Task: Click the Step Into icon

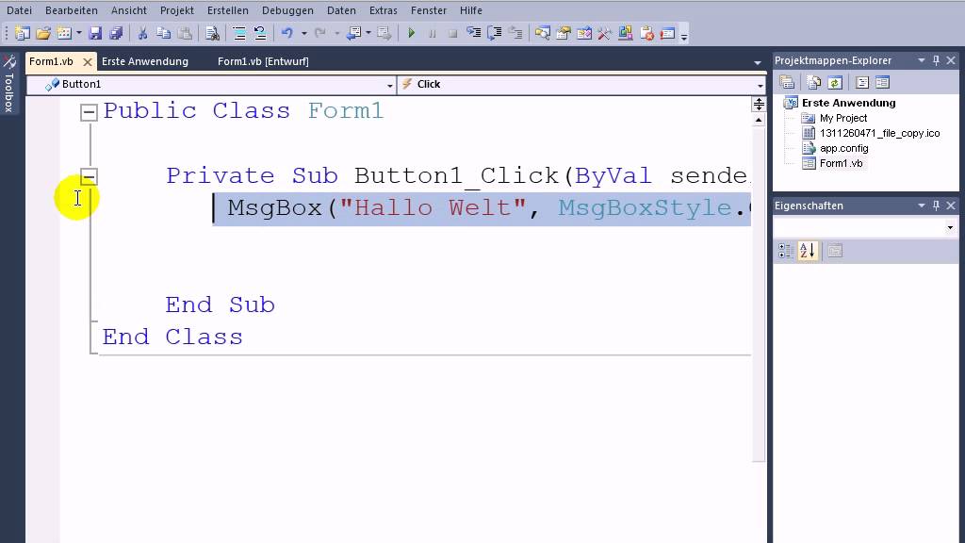Action: click(473, 33)
